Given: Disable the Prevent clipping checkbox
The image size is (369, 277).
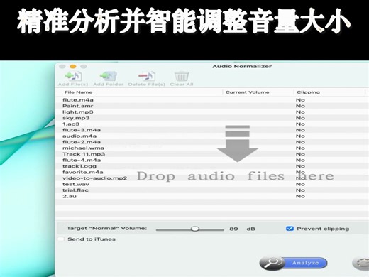Looking at the screenshot, I should (x=290, y=229).
